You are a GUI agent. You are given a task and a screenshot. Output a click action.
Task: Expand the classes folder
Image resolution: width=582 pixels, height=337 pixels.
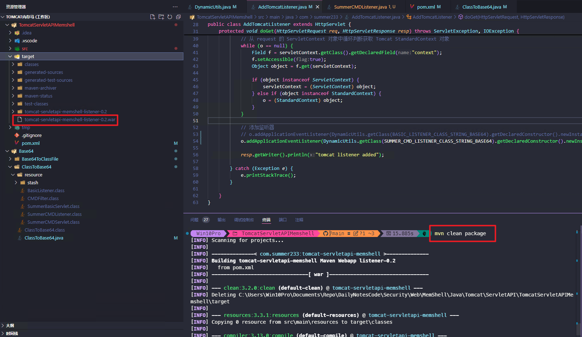(x=13, y=64)
